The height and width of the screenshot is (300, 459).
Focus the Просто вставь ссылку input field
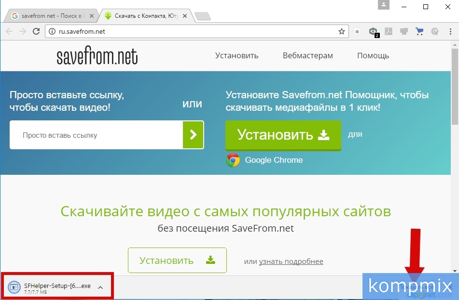point(97,135)
